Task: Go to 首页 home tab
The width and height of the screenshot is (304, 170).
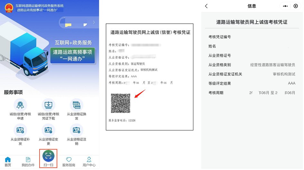Action: [8, 162]
